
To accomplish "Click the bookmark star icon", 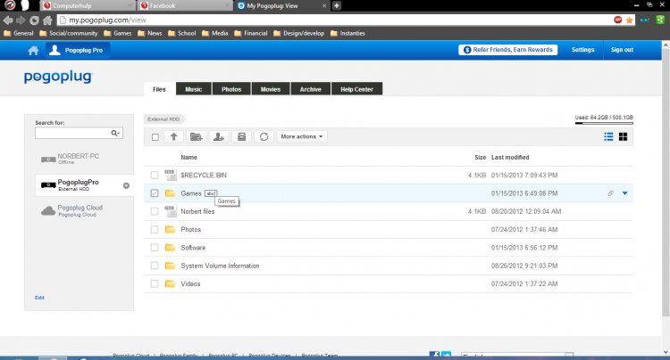I will [629, 20].
